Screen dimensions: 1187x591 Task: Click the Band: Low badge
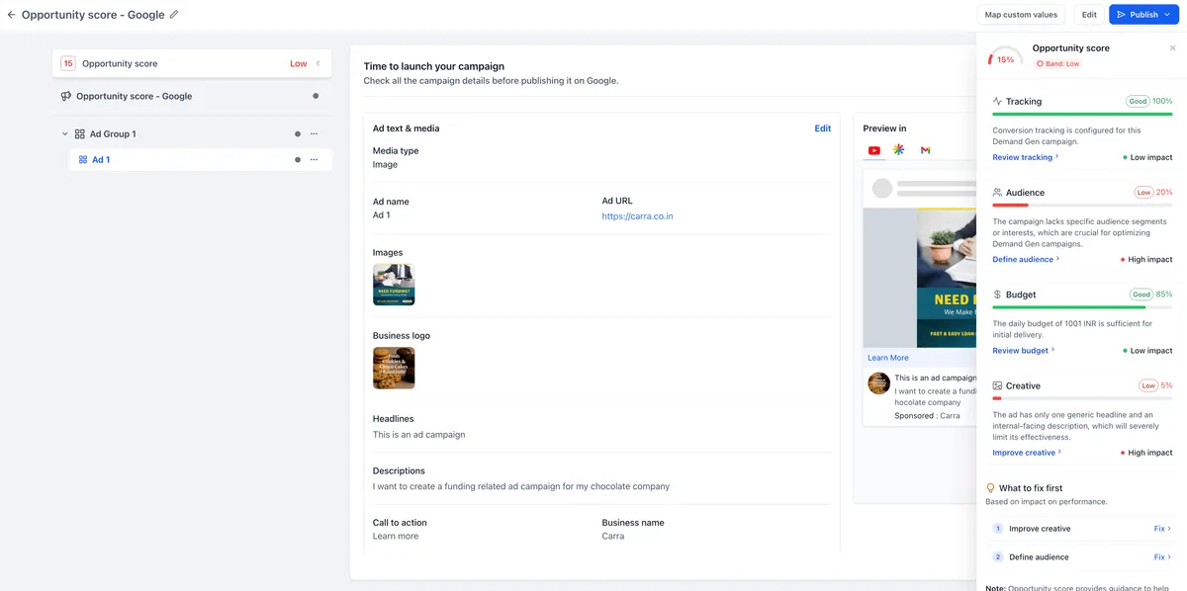1057,63
